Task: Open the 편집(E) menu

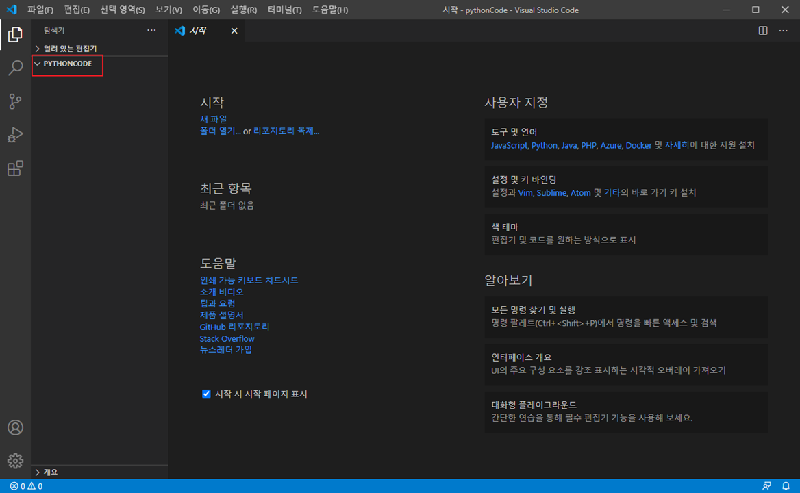Action: tap(77, 10)
